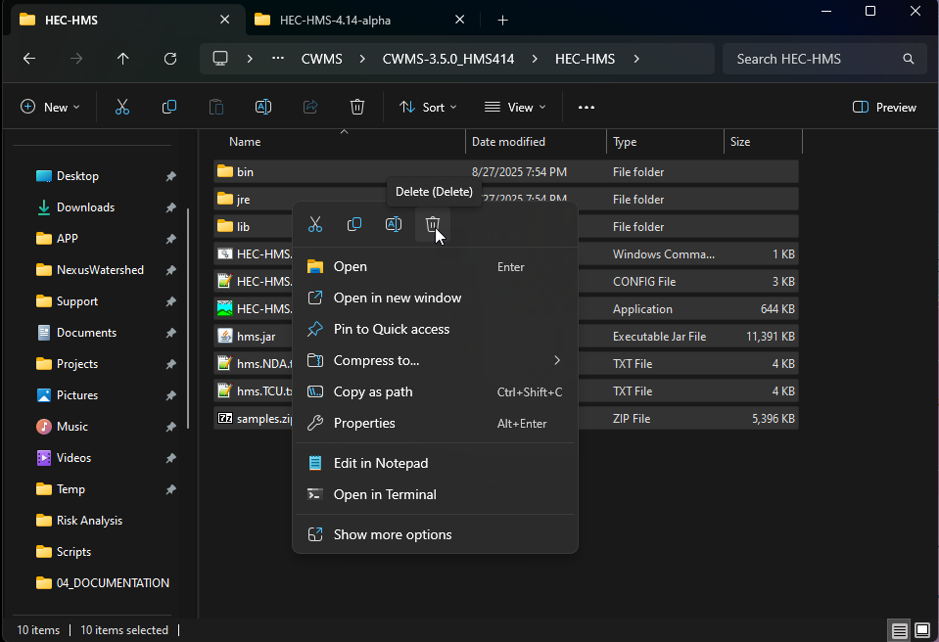Click the toolbar Delete trash icon
Viewport: 939px width, 642px height.
click(x=357, y=108)
